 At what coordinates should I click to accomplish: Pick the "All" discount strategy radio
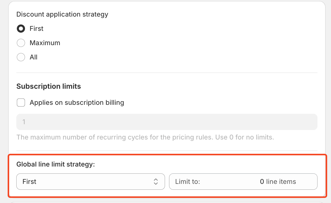pyautogui.click(x=21, y=57)
